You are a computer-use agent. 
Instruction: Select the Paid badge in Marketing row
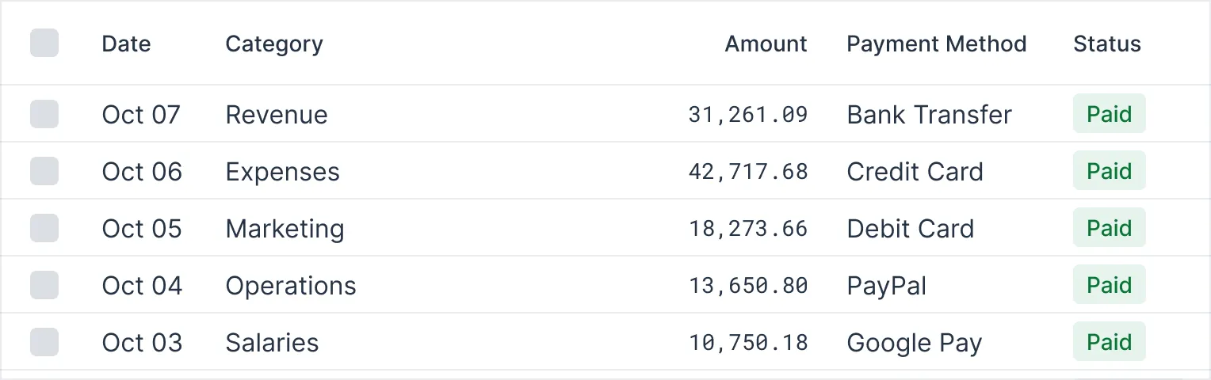1109,228
